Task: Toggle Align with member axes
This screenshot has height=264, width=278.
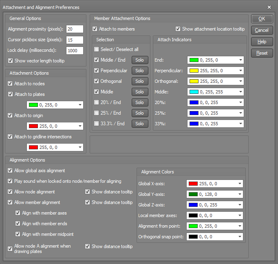Action: click(x=18, y=213)
